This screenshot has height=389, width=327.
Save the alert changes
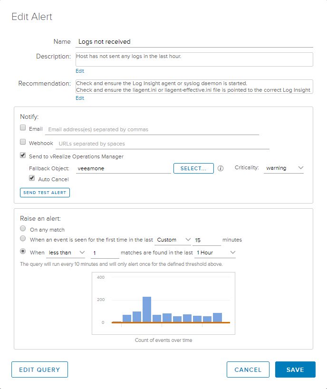point(295,370)
